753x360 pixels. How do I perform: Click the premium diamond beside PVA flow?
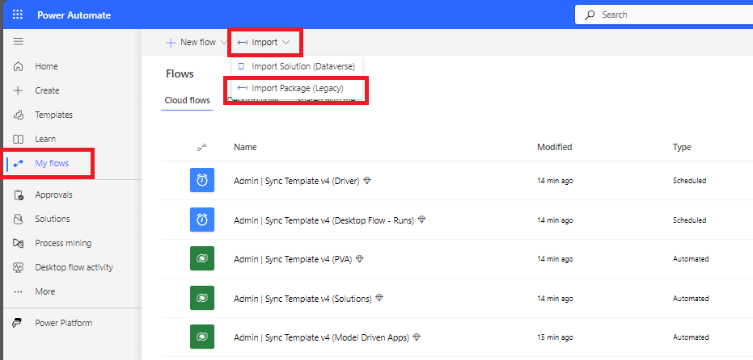tap(360, 259)
